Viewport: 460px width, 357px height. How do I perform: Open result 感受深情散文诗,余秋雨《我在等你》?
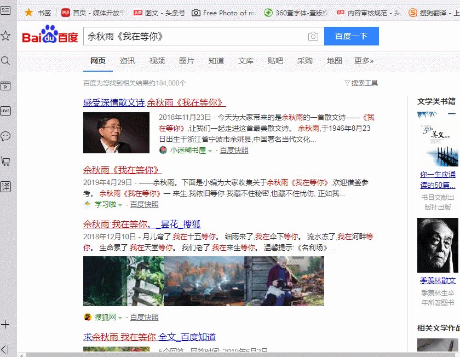154,103
